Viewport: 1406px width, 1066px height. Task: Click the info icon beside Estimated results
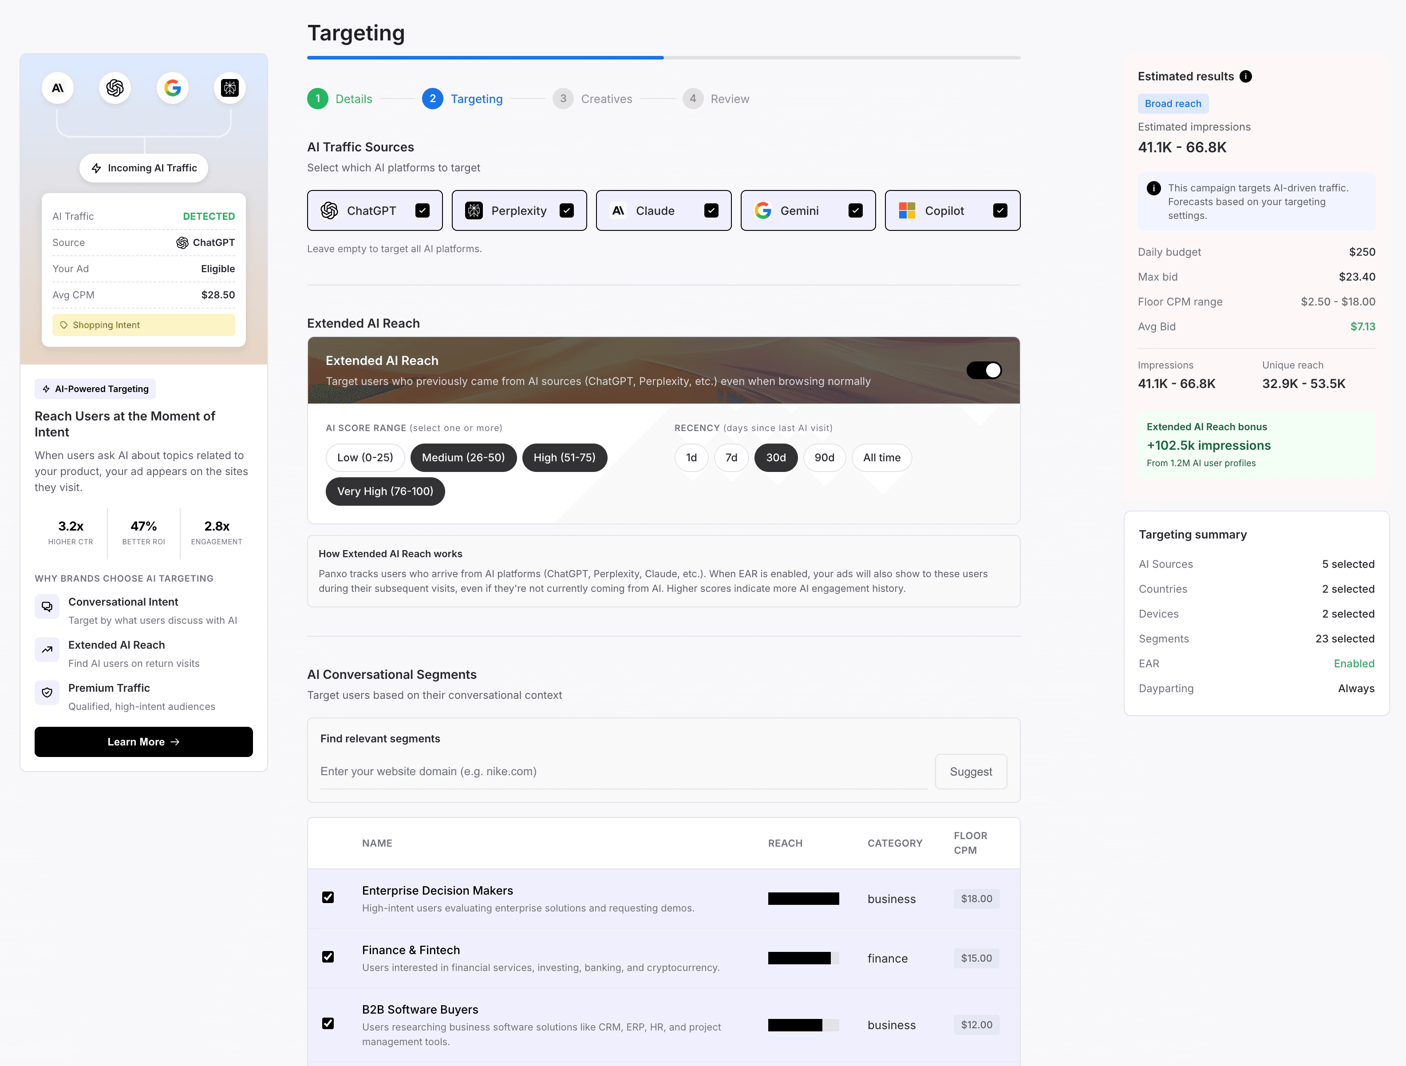1246,76
